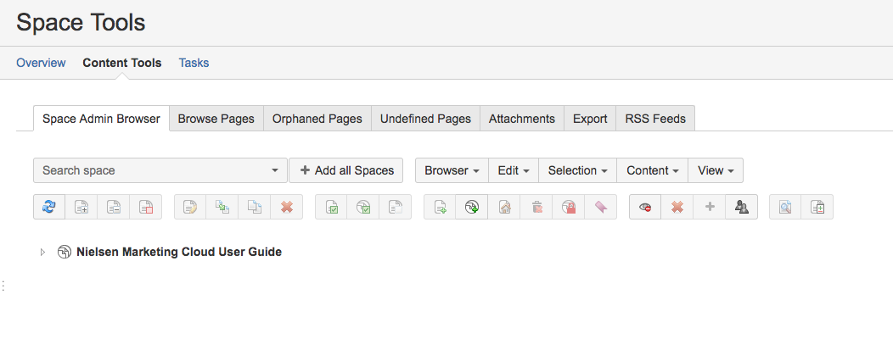893x339 pixels.
Task: Click the page with pencil edit icon
Action: point(189,207)
